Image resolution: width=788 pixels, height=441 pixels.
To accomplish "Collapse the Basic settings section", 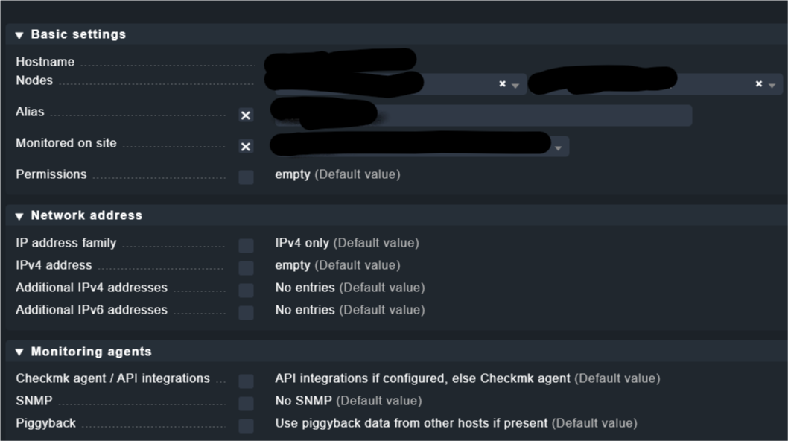I will point(19,35).
